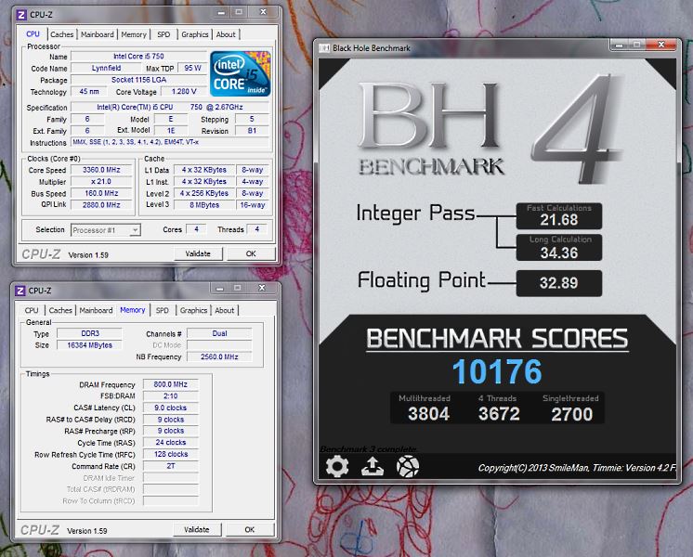693x557 pixels.
Task: Click Black Hole Benchmark title bar icon
Action: (x=324, y=47)
